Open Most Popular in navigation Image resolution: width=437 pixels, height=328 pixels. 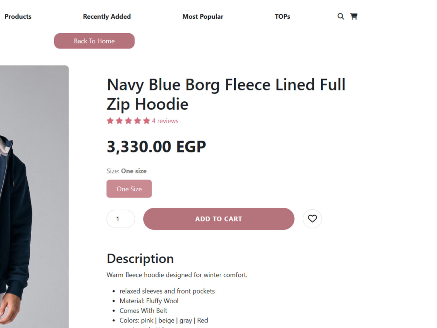pos(203,17)
